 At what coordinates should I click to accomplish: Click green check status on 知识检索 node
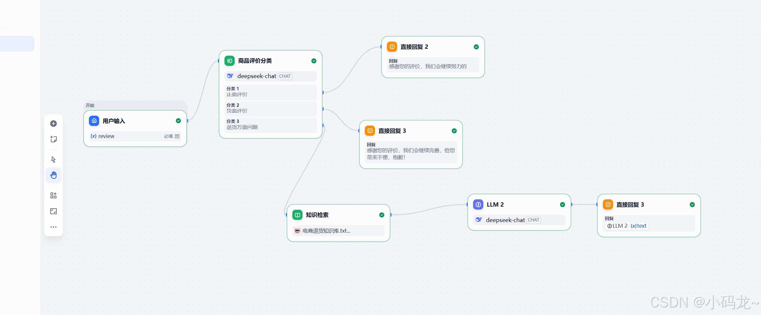click(x=382, y=215)
